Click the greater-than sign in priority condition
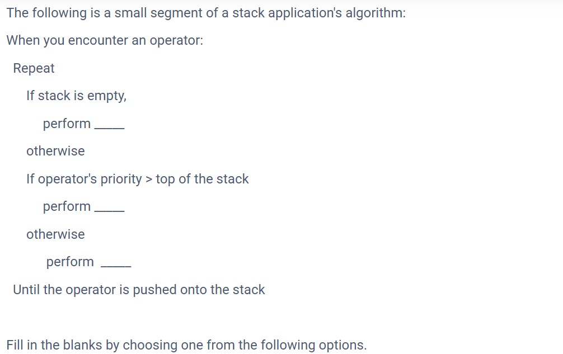The image size is (563, 354). (x=149, y=180)
